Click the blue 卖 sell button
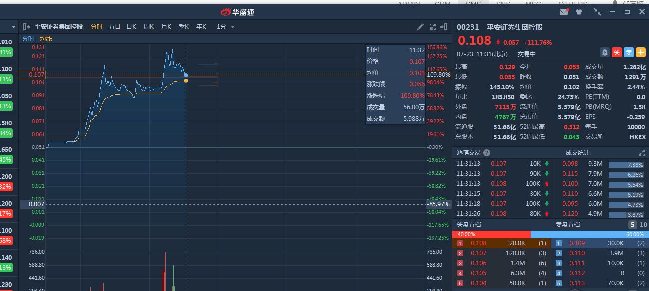Viewport: 649px width, 291px height. tap(629, 52)
